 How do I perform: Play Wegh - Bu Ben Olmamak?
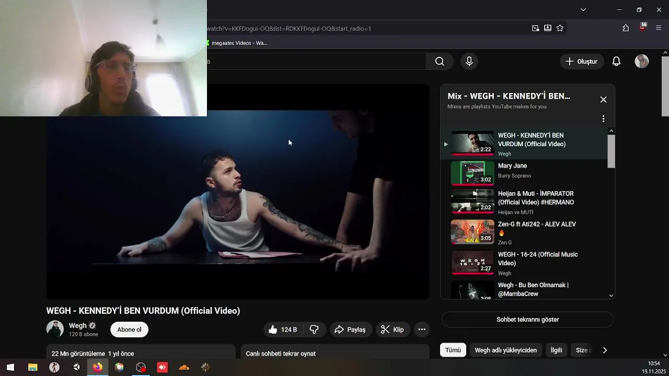525,290
